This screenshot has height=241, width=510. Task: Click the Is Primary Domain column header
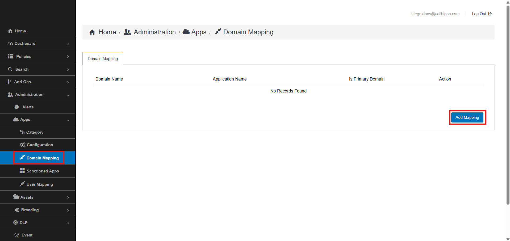(367, 79)
